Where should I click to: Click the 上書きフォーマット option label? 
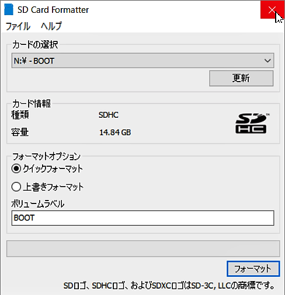[x=53, y=187]
